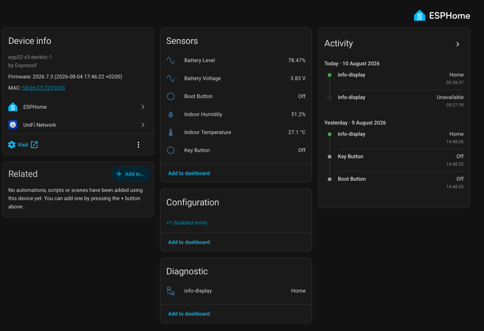
Task: Click the ESPHome integration house icon
Action: [x=13, y=107]
